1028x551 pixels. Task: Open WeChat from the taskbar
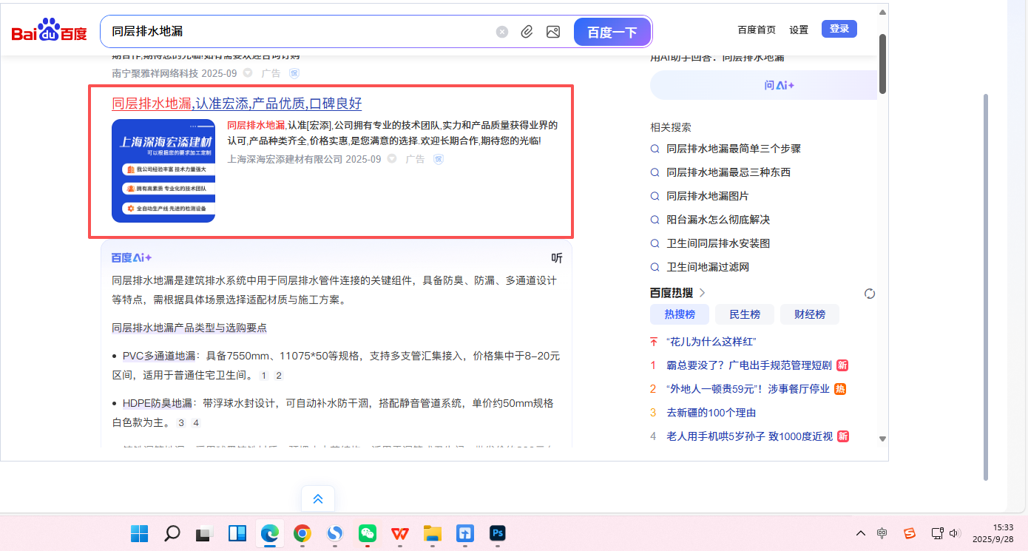[x=368, y=533]
